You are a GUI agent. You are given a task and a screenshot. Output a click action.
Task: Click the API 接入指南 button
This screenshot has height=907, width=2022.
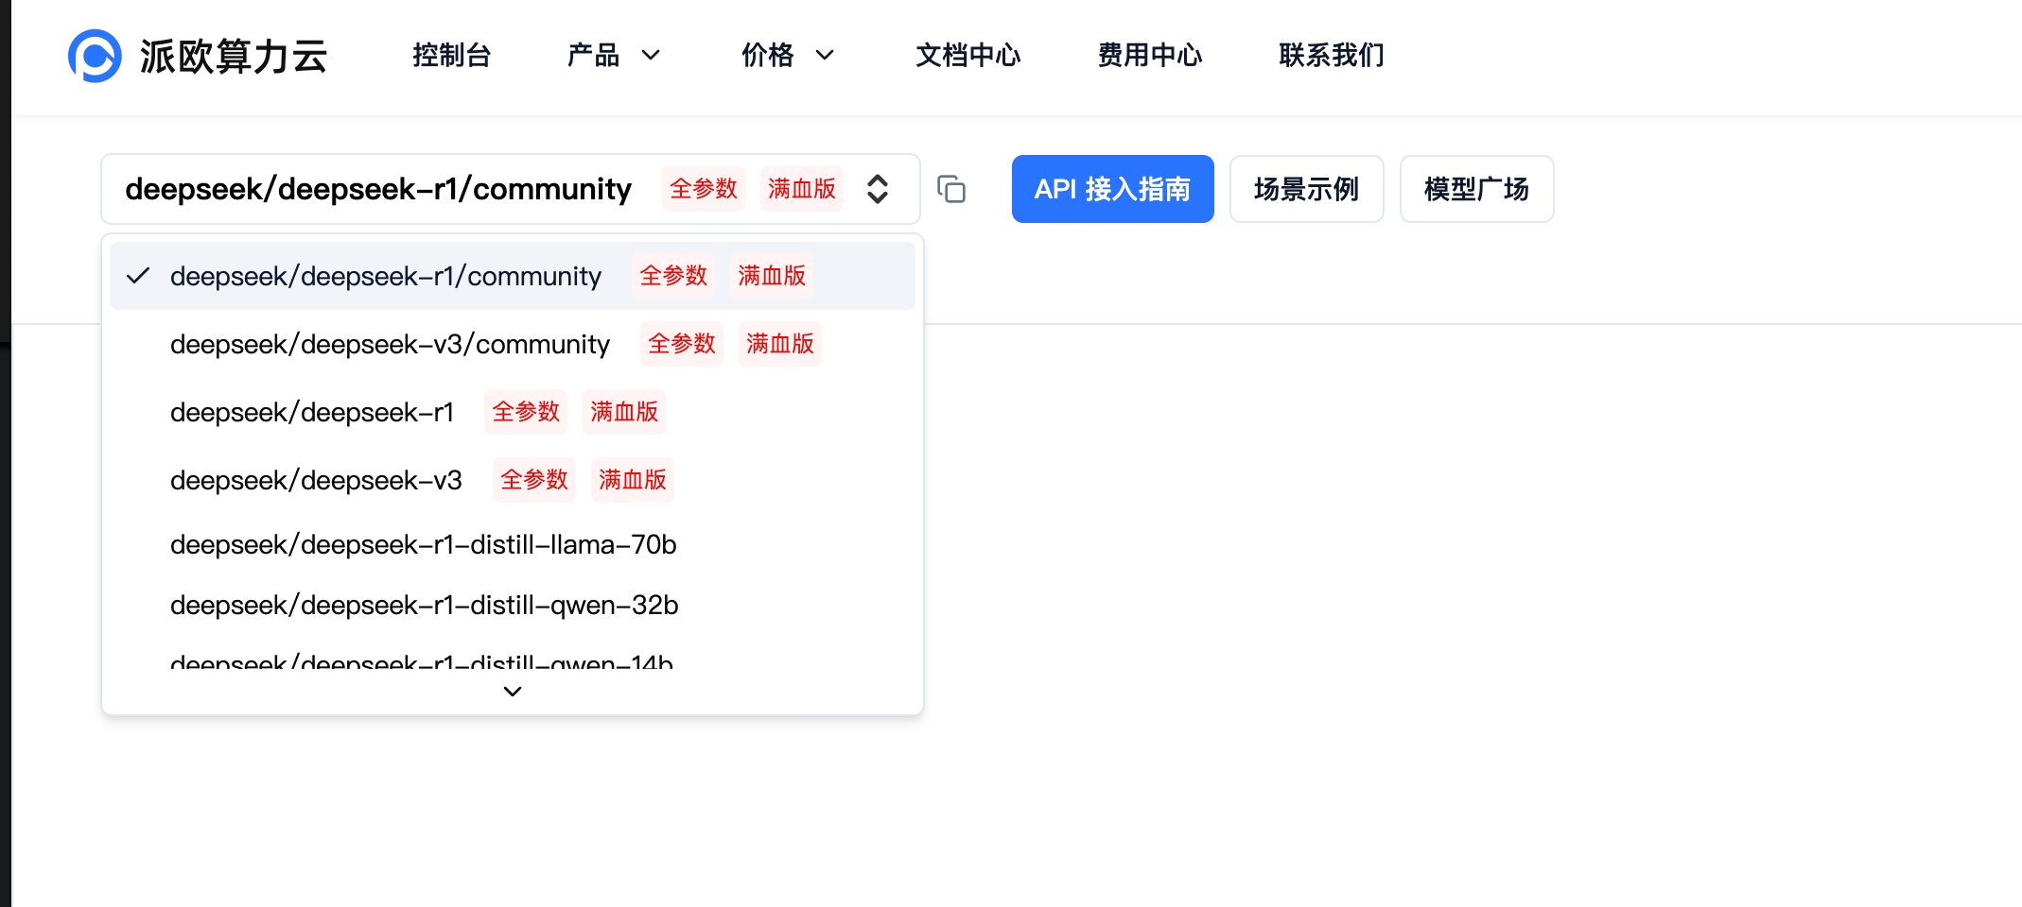(1112, 189)
